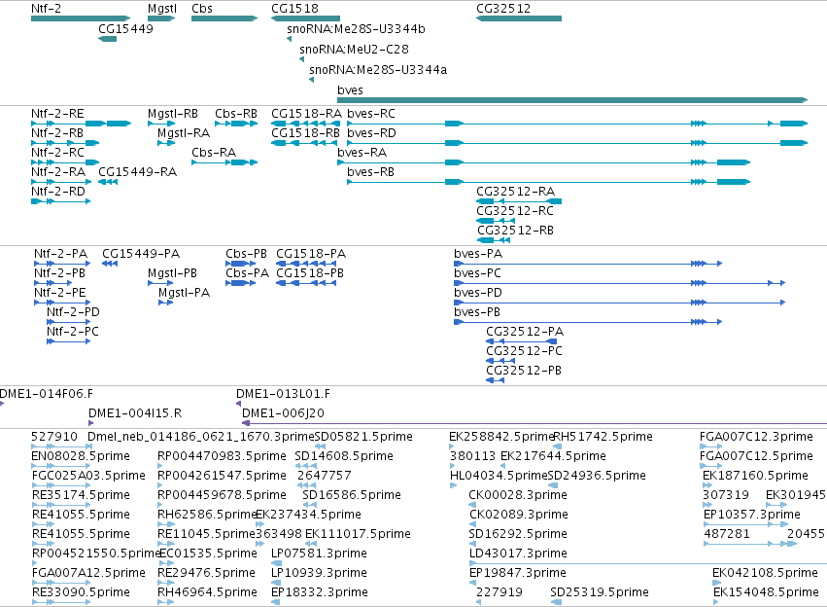Click EST CK00028.3prime
The width and height of the screenshot is (827, 607).
(x=518, y=495)
